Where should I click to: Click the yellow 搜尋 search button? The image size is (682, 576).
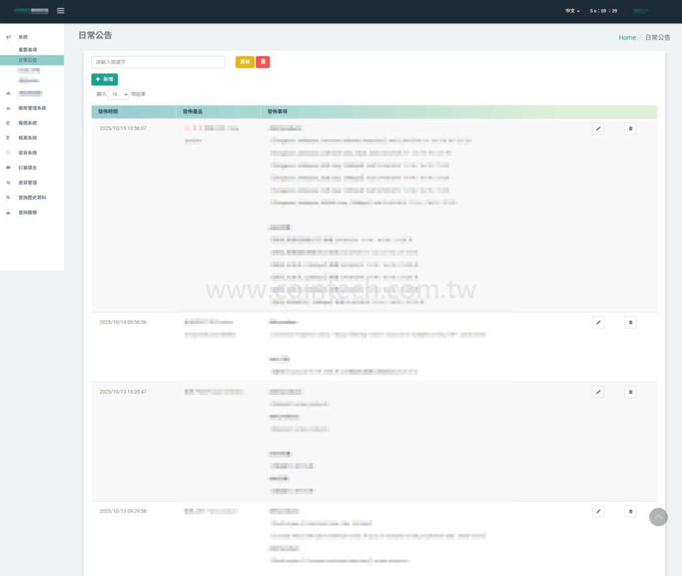coord(244,62)
